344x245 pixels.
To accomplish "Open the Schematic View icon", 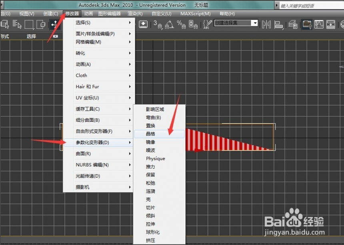I will [331, 24].
